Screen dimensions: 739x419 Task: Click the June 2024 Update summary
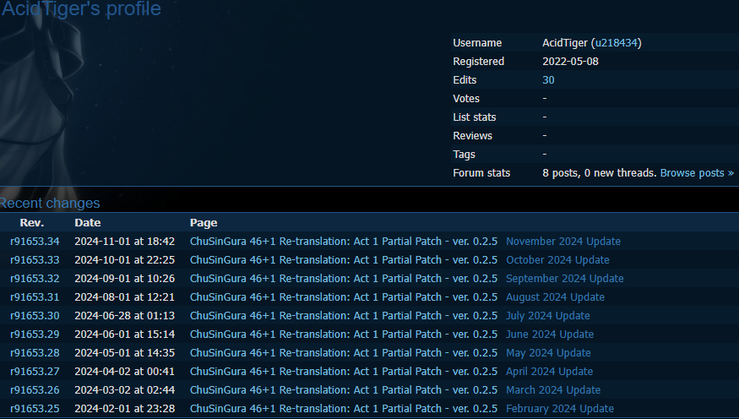click(550, 335)
